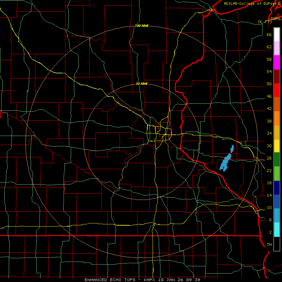Screen dimensions: 282x282
Task: Click the "26" scale value label
Action: (x=269, y=158)
